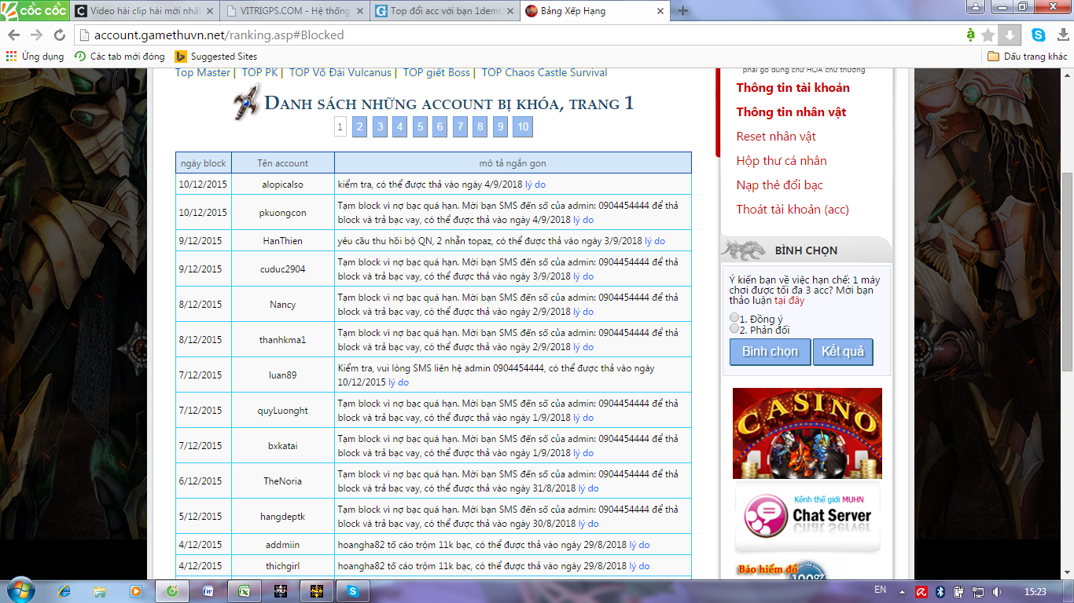
Task: Show hidden tray icons arrow
Action: (x=903, y=590)
